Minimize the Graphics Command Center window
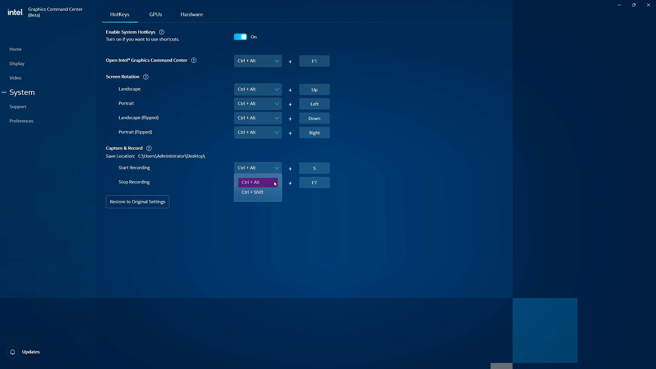Viewport: 656px width, 369px height. [619, 5]
